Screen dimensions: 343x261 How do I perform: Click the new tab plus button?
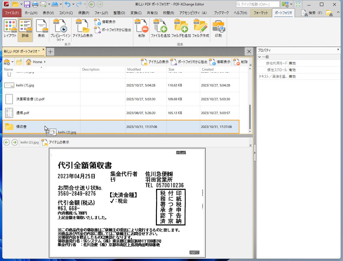[x=50, y=52]
